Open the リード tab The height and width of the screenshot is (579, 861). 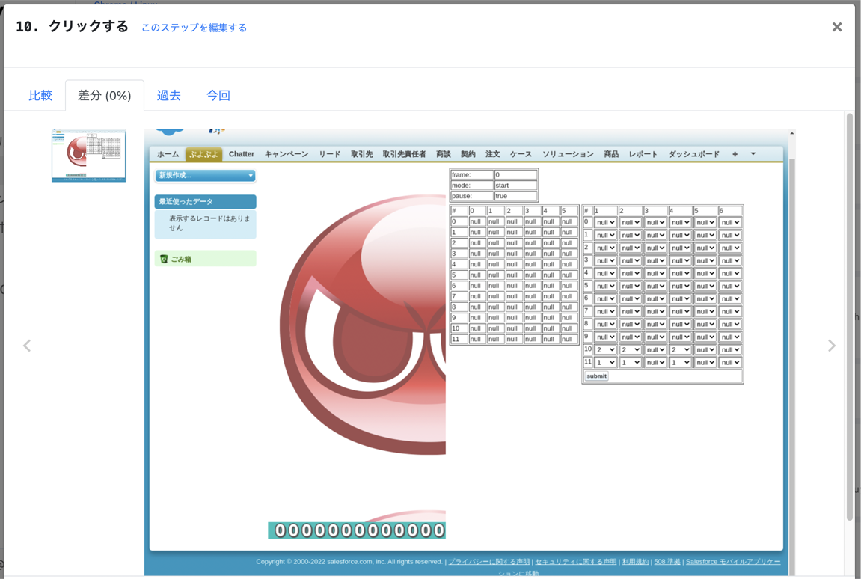pos(329,154)
